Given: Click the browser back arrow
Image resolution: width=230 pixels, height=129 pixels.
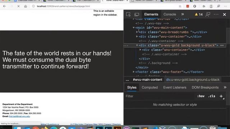Looking at the screenshot, I should coord(4,6).
